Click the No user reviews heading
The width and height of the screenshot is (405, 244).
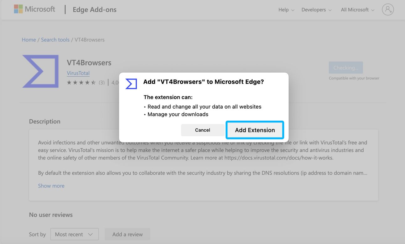[x=51, y=215]
